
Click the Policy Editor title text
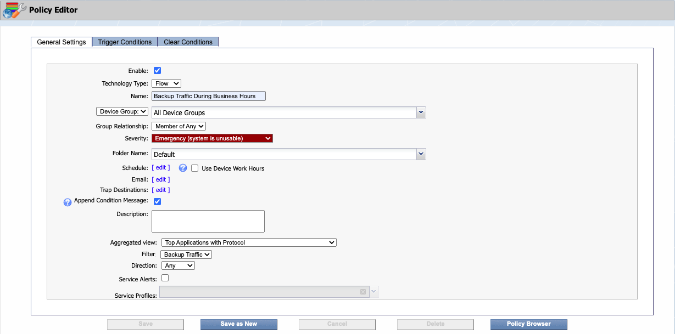53,10
